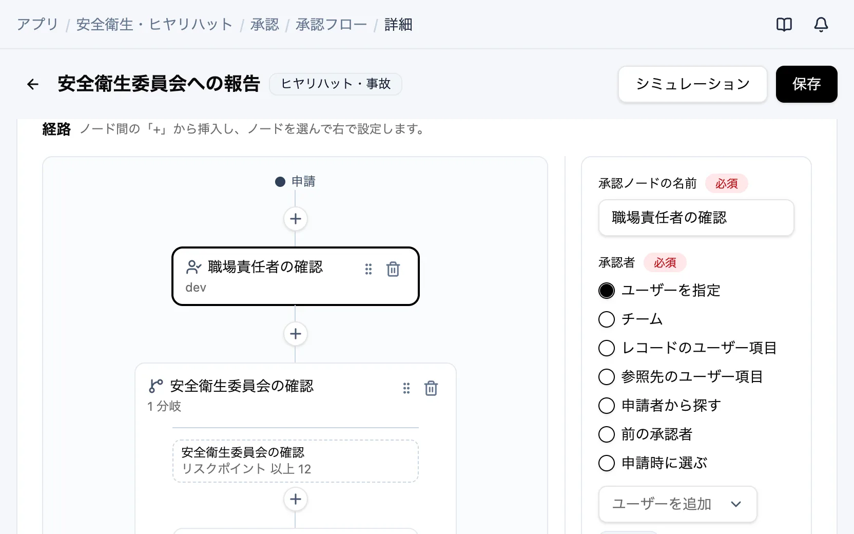Screen dimensions: 854x534
Task: Open the documentation book icon
Action: coord(784,25)
